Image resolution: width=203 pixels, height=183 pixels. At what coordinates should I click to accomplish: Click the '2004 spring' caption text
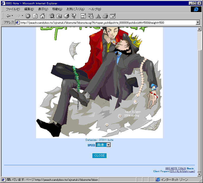[x=132, y=115]
